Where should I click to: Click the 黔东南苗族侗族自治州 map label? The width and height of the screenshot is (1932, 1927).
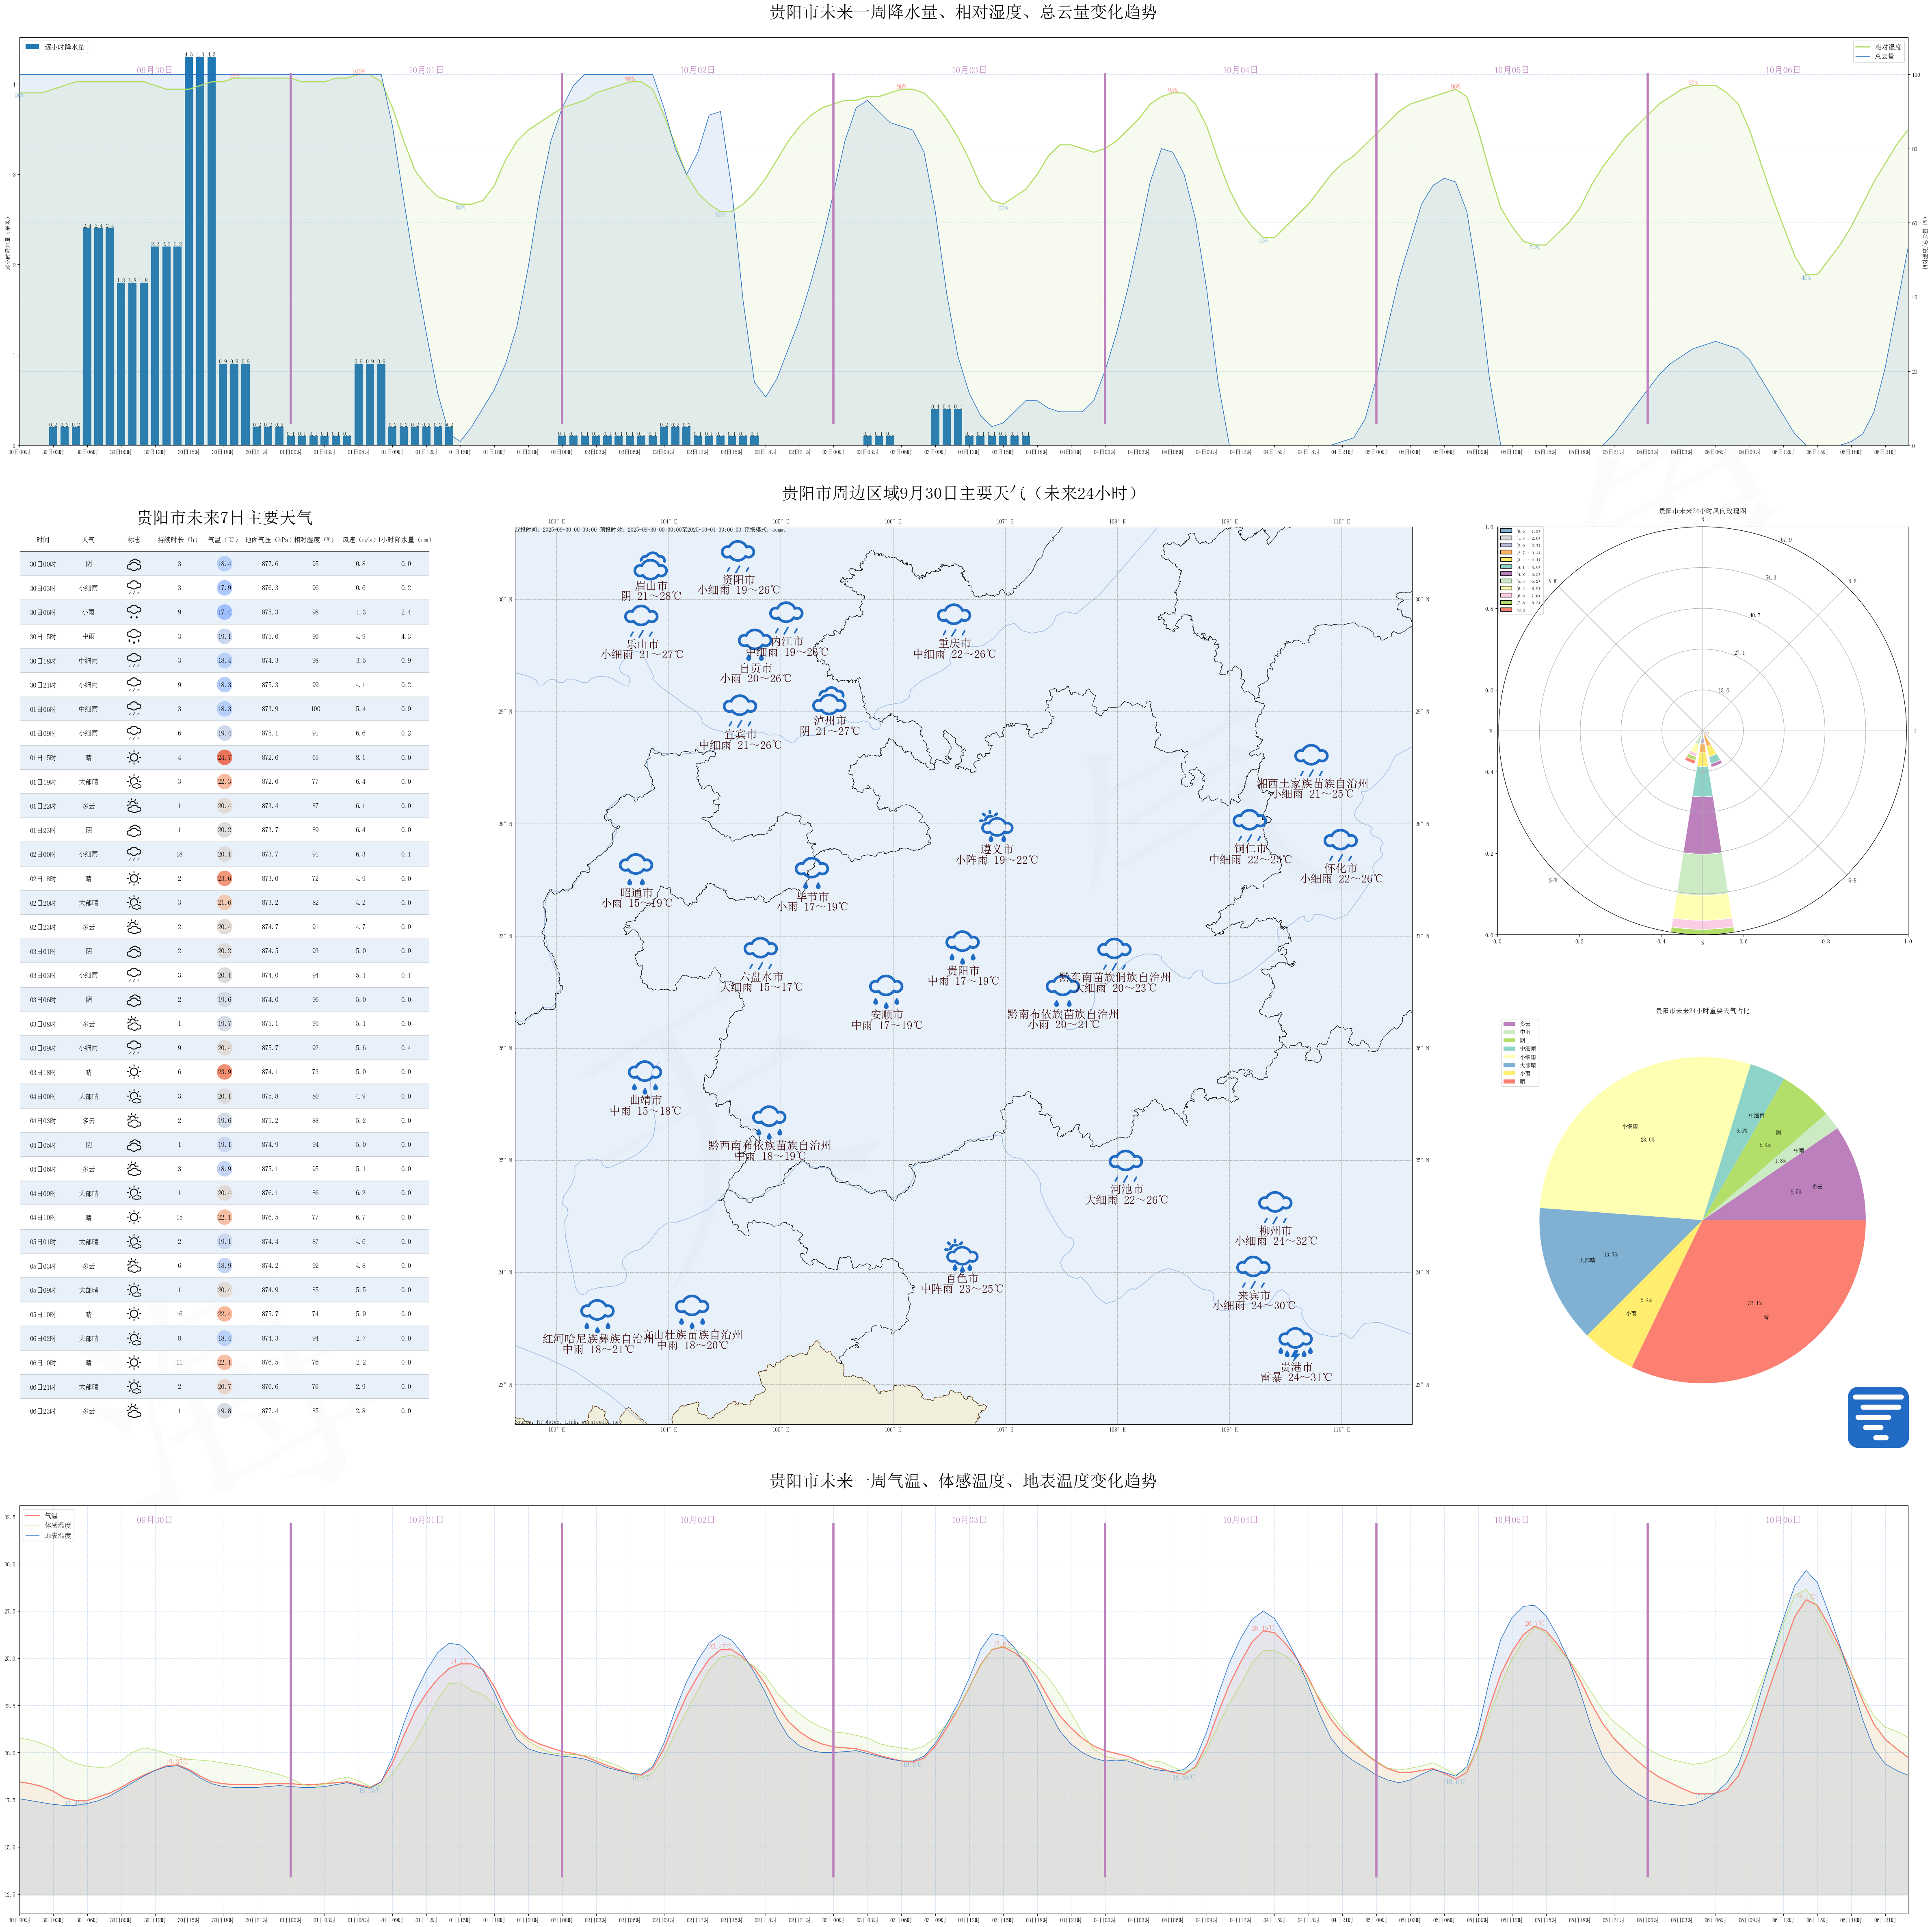coord(1114,977)
